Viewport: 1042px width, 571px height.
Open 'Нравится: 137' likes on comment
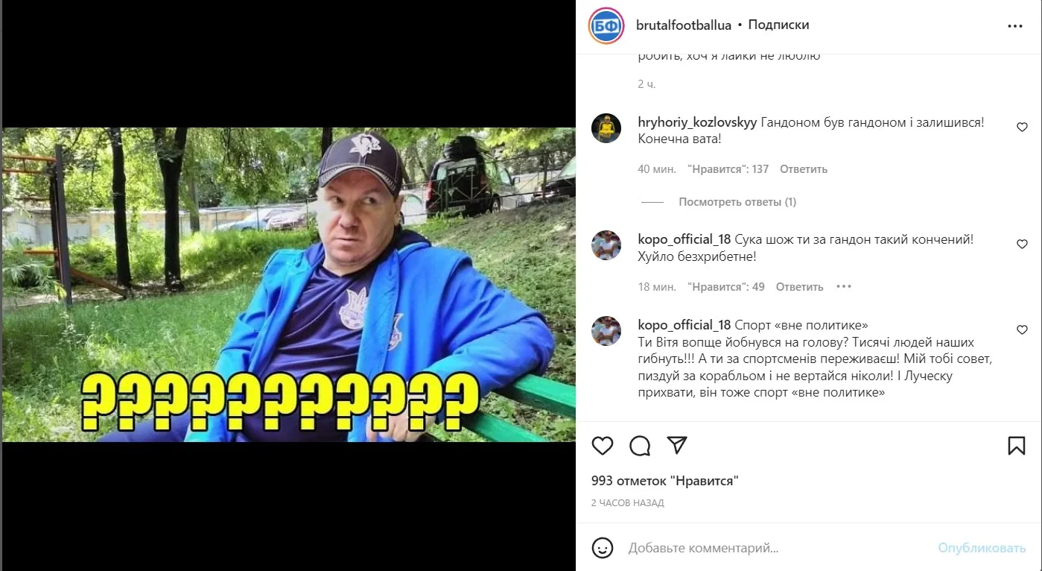pos(728,169)
